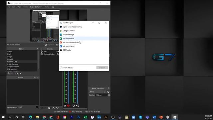Move the selected source up
The image size is (213, 120).
coord(54,108)
